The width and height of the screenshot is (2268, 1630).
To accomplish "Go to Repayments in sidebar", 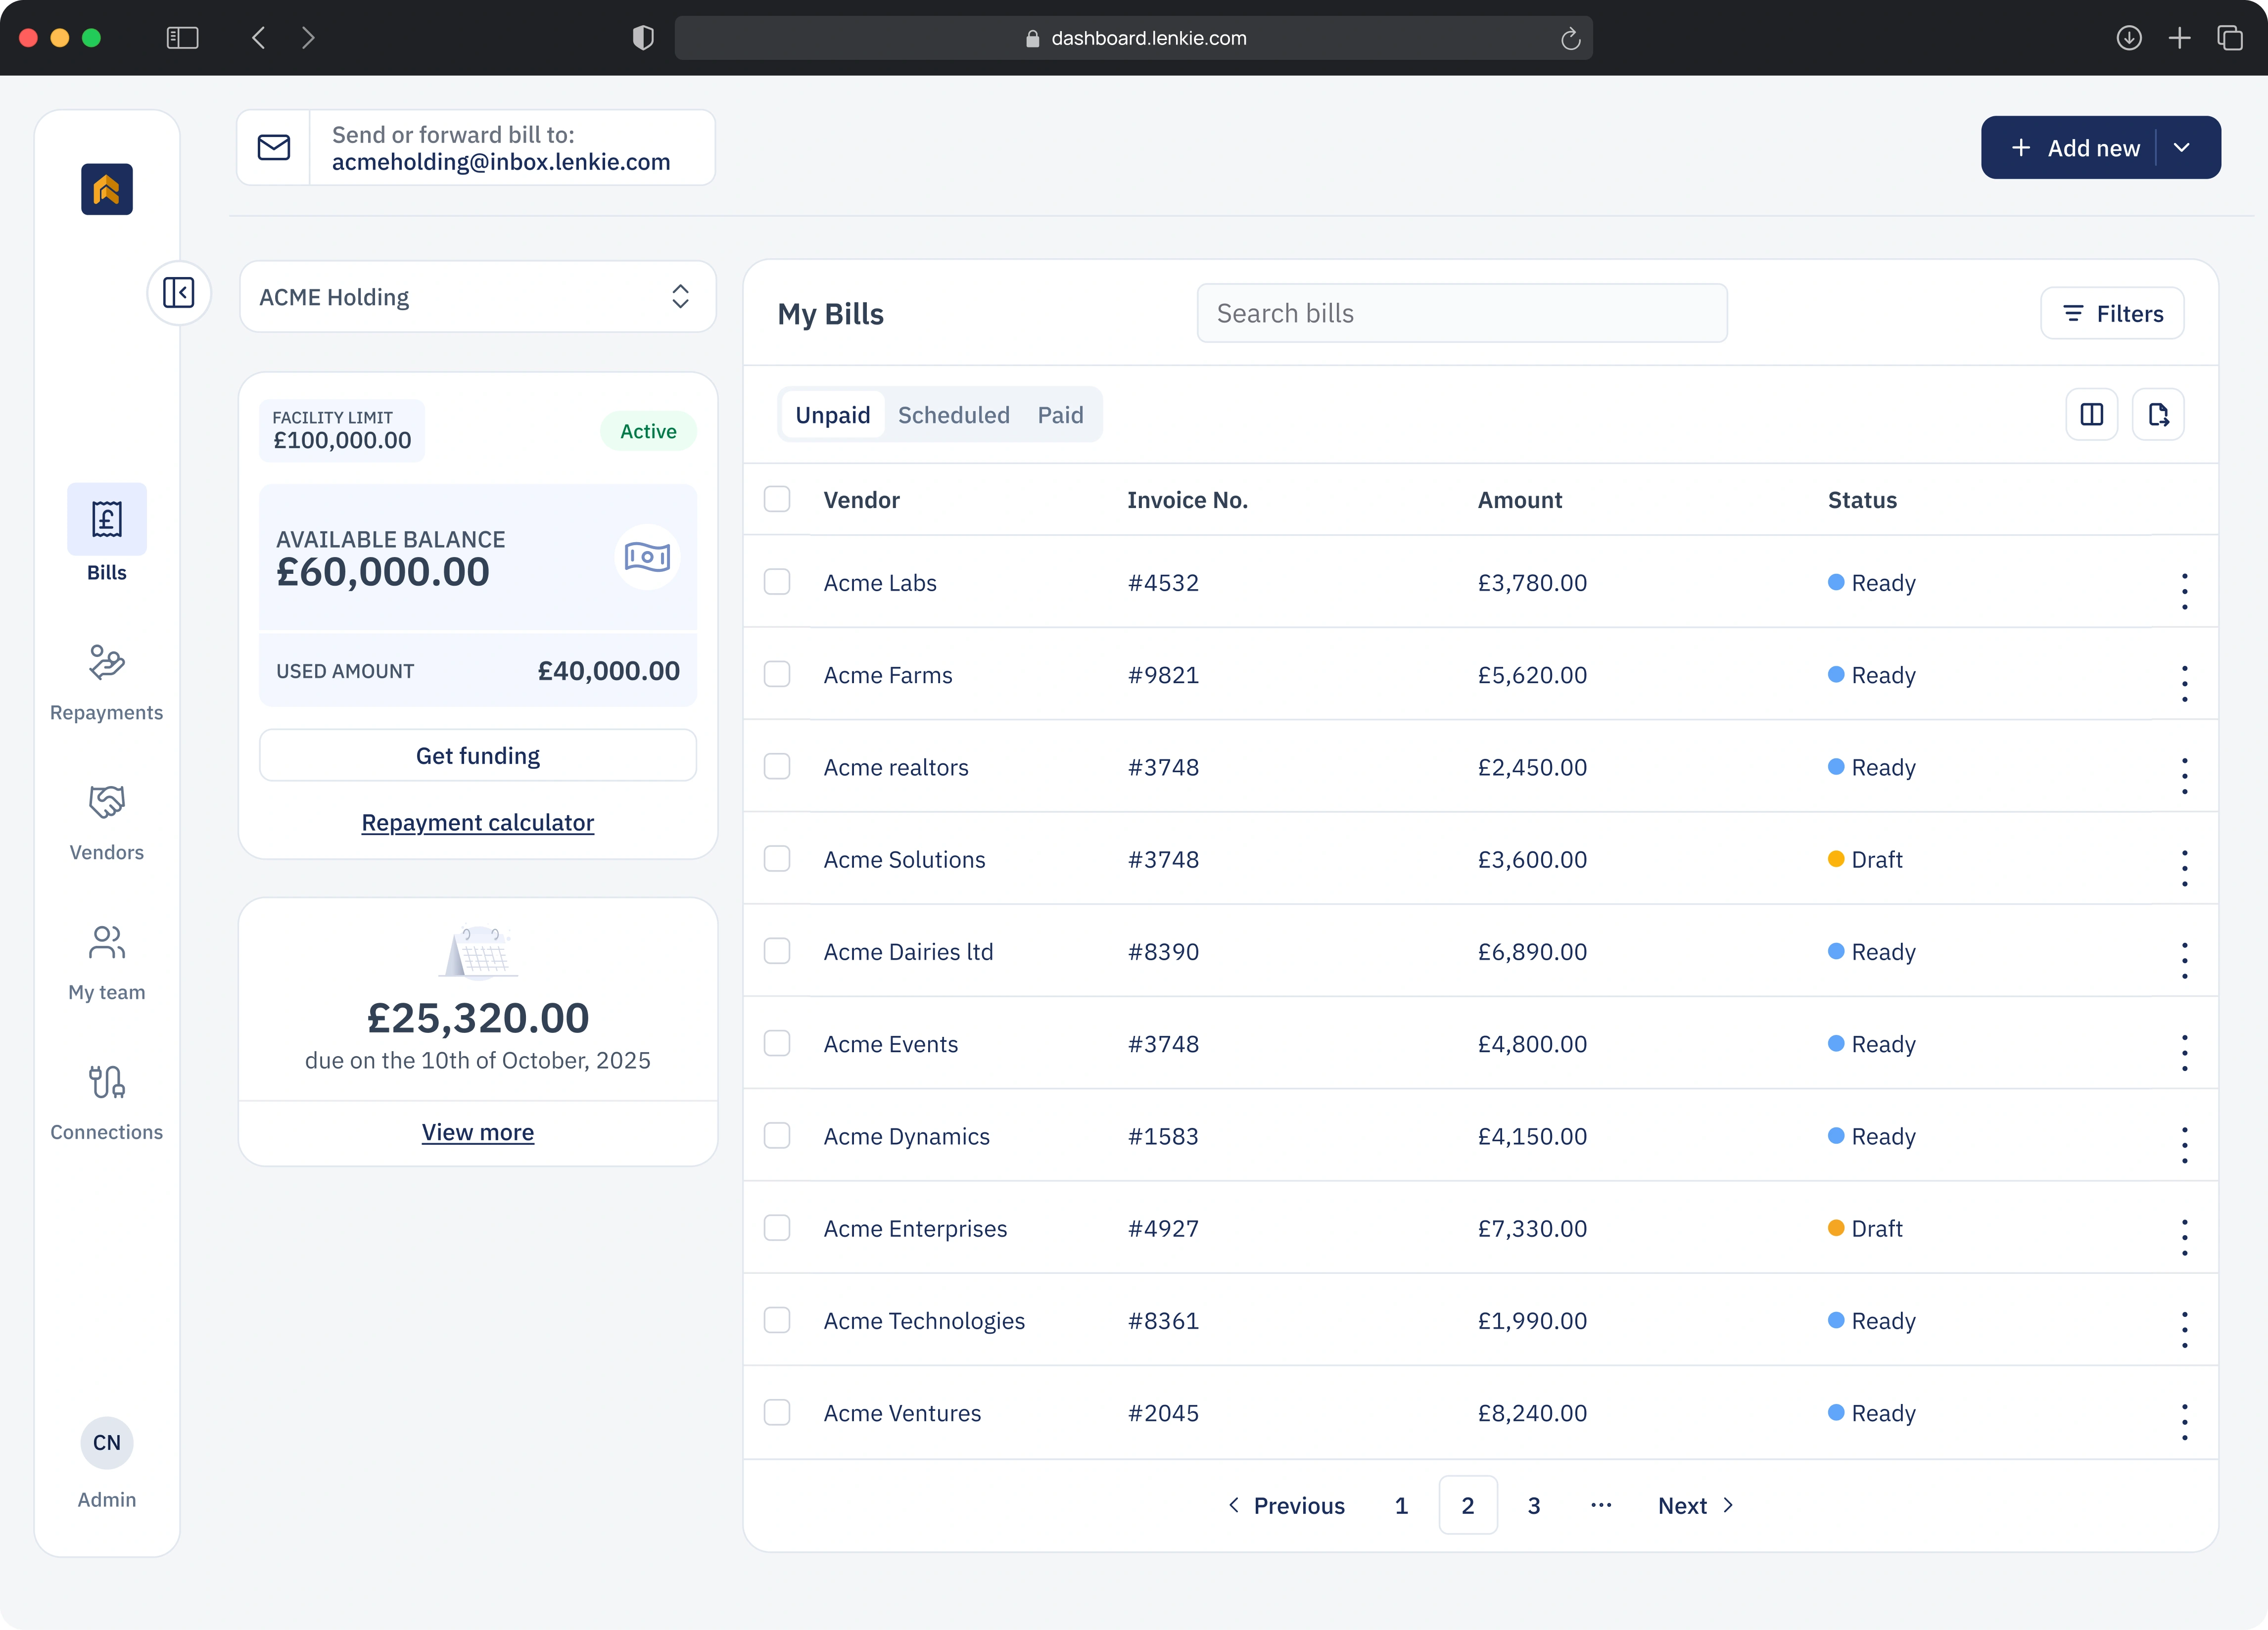I will [106, 682].
